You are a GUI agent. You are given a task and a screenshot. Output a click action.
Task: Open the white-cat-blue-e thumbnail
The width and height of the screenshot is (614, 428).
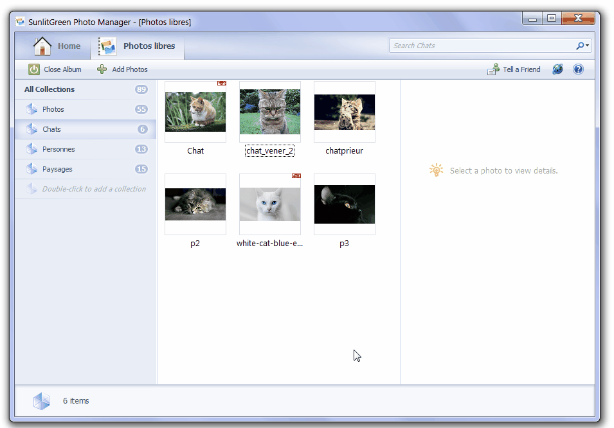tap(269, 204)
